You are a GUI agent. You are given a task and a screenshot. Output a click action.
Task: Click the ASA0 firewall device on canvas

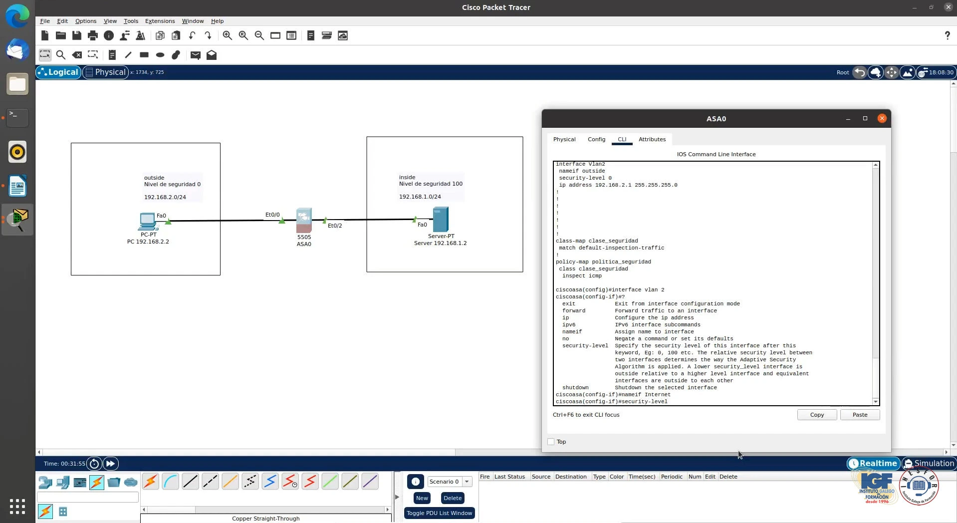304,220
